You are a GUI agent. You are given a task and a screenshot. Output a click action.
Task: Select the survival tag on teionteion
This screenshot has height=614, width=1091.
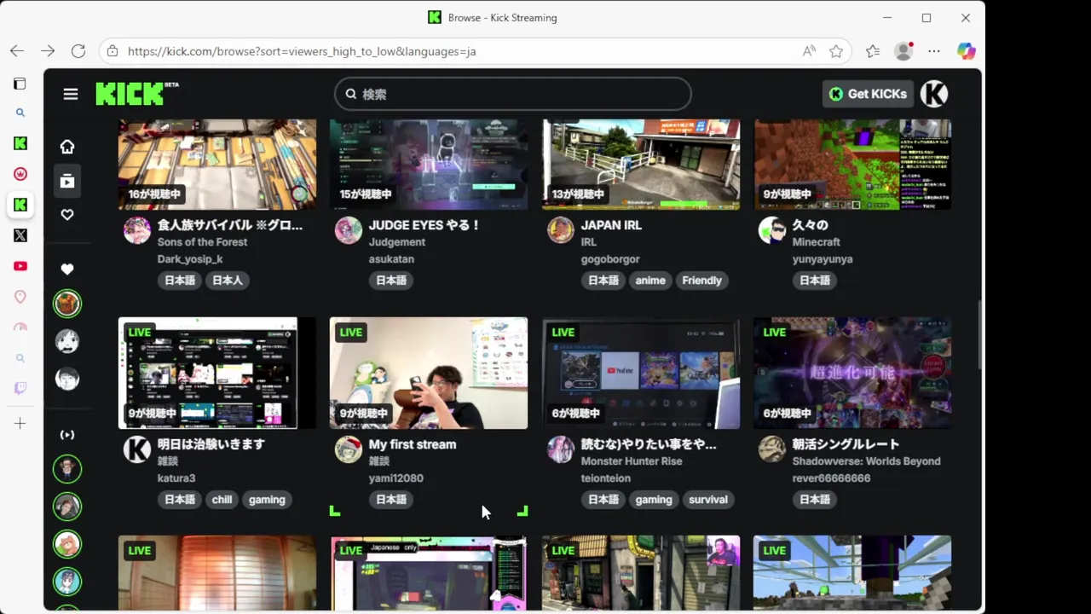click(708, 500)
